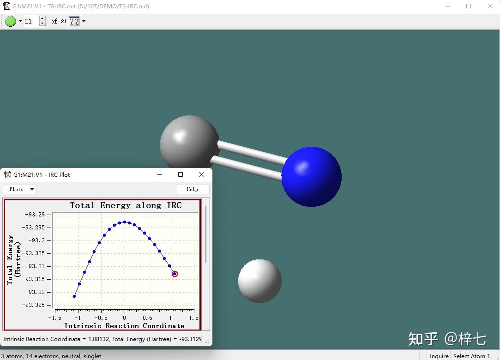Maximize the main TS-IRC.out window

click(x=469, y=6)
